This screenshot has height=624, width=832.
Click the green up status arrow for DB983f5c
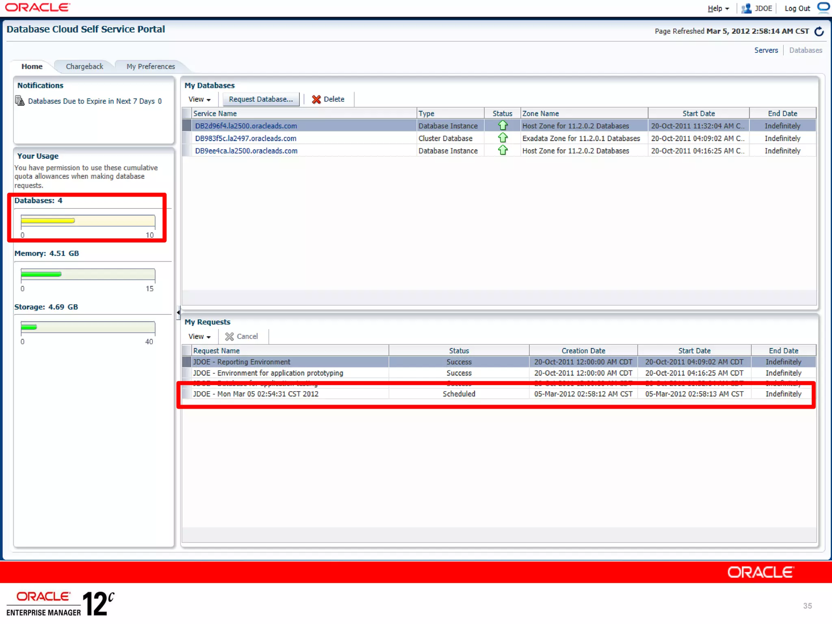pyautogui.click(x=503, y=138)
